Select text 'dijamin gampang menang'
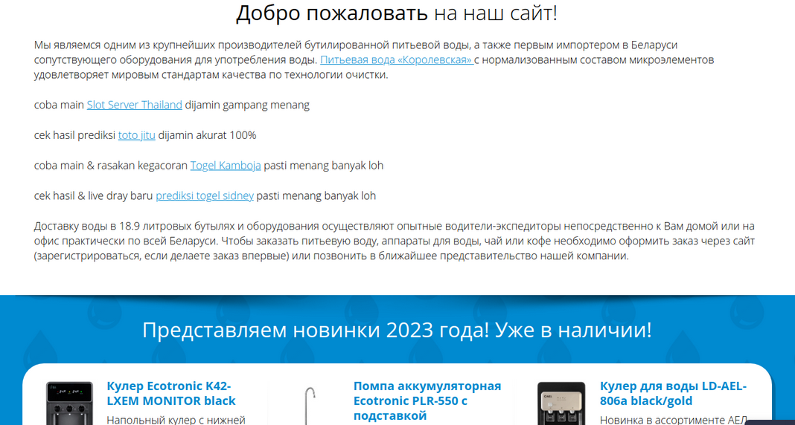Screen dimensions: 795x425 click(247, 106)
